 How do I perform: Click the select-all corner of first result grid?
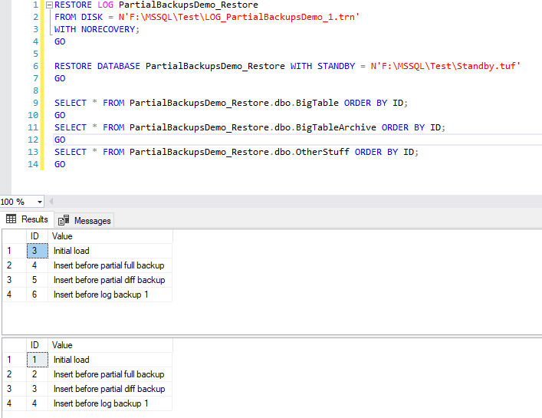pos(13,236)
